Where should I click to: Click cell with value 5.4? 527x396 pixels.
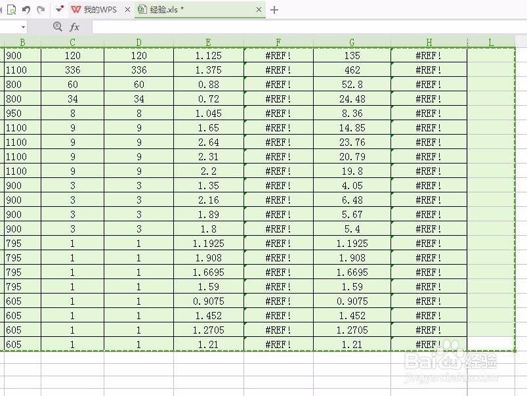pos(352,229)
